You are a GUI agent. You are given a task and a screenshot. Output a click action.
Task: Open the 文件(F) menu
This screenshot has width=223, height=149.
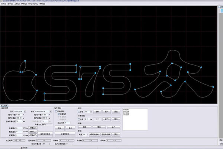pyautogui.click(x=3, y=4)
